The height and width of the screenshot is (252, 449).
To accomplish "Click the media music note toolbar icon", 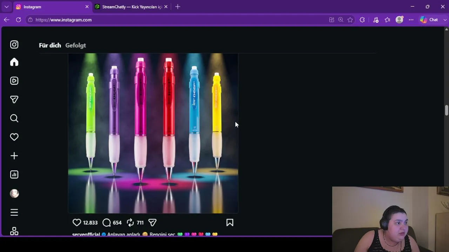I will point(376,20).
